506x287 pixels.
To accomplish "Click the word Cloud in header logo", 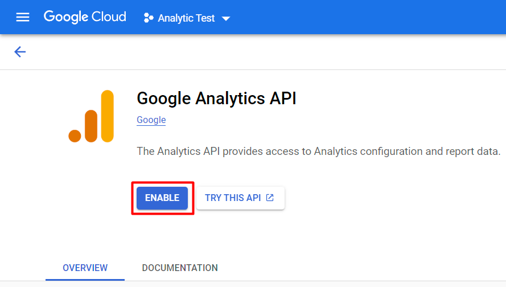I will tap(108, 17).
